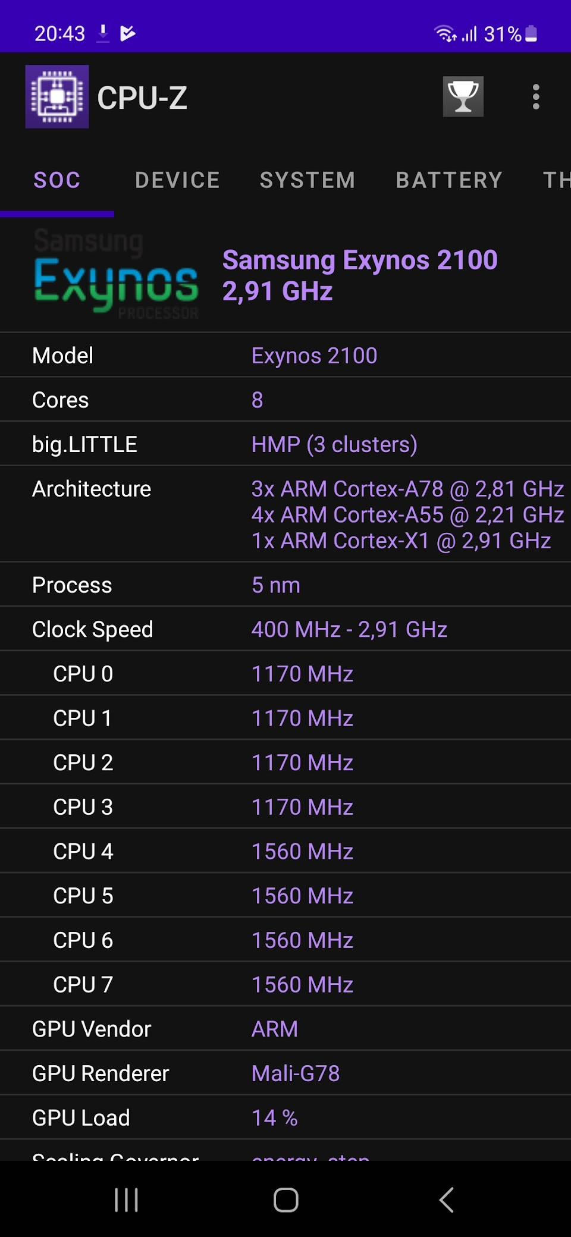Tap the CPU-Z app logo icon
The width and height of the screenshot is (571, 1237).
(x=57, y=96)
